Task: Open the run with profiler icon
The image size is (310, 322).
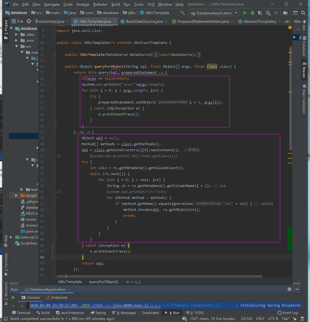Action: coord(268,13)
